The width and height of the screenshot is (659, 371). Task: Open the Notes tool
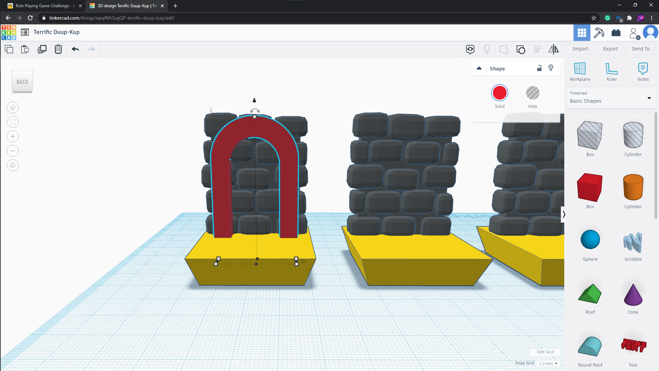[643, 72]
